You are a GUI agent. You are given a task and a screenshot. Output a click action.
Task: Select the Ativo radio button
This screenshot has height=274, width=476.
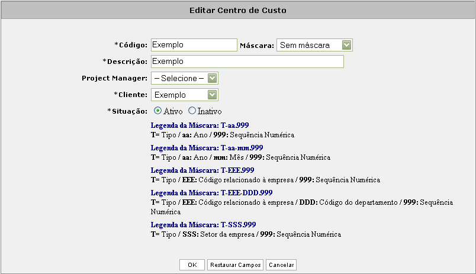click(x=157, y=111)
